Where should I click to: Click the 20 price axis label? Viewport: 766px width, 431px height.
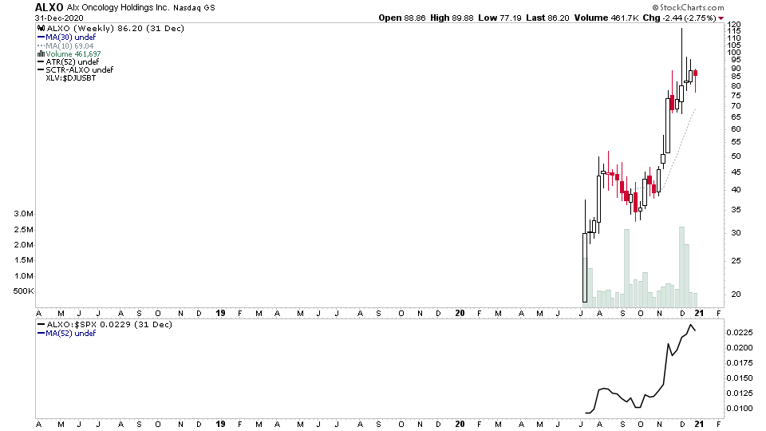(736, 295)
